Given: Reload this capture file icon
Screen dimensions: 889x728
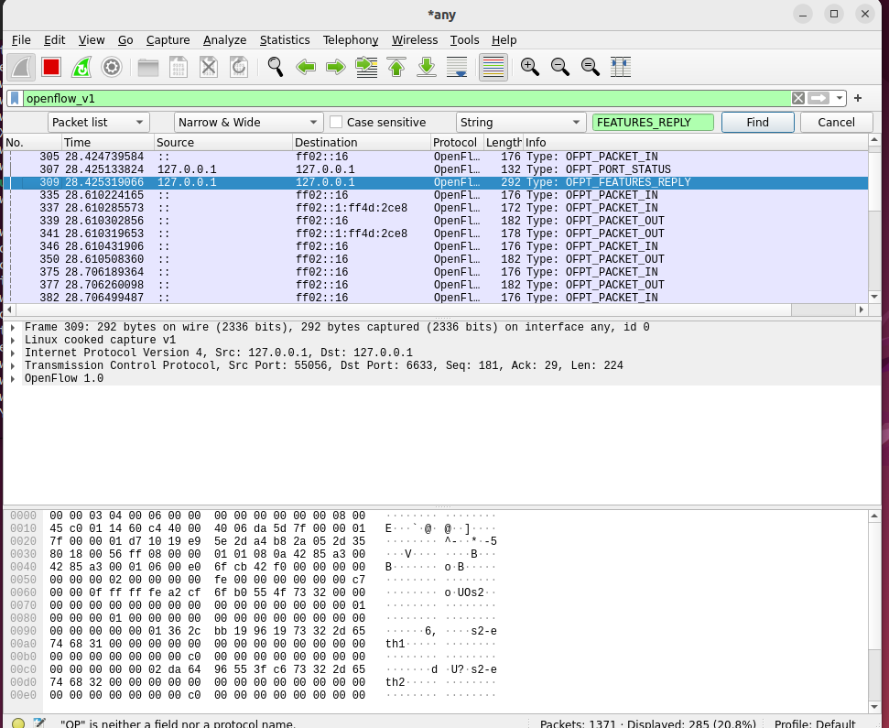Looking at the screenshot, I should [x=239, y=68].
